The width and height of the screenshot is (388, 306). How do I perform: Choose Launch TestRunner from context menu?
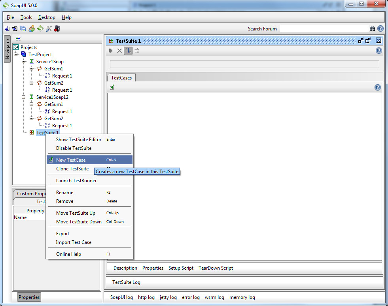click(76, 181)
